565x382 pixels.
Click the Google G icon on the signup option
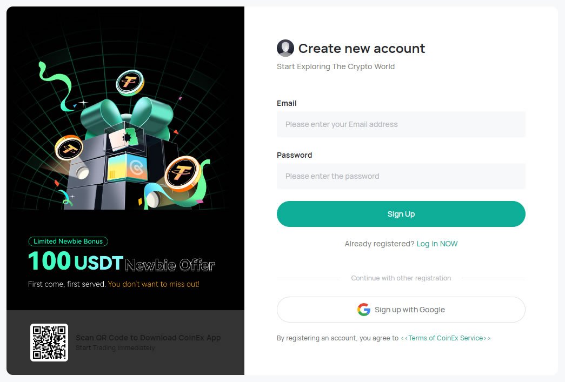[363, 309]
